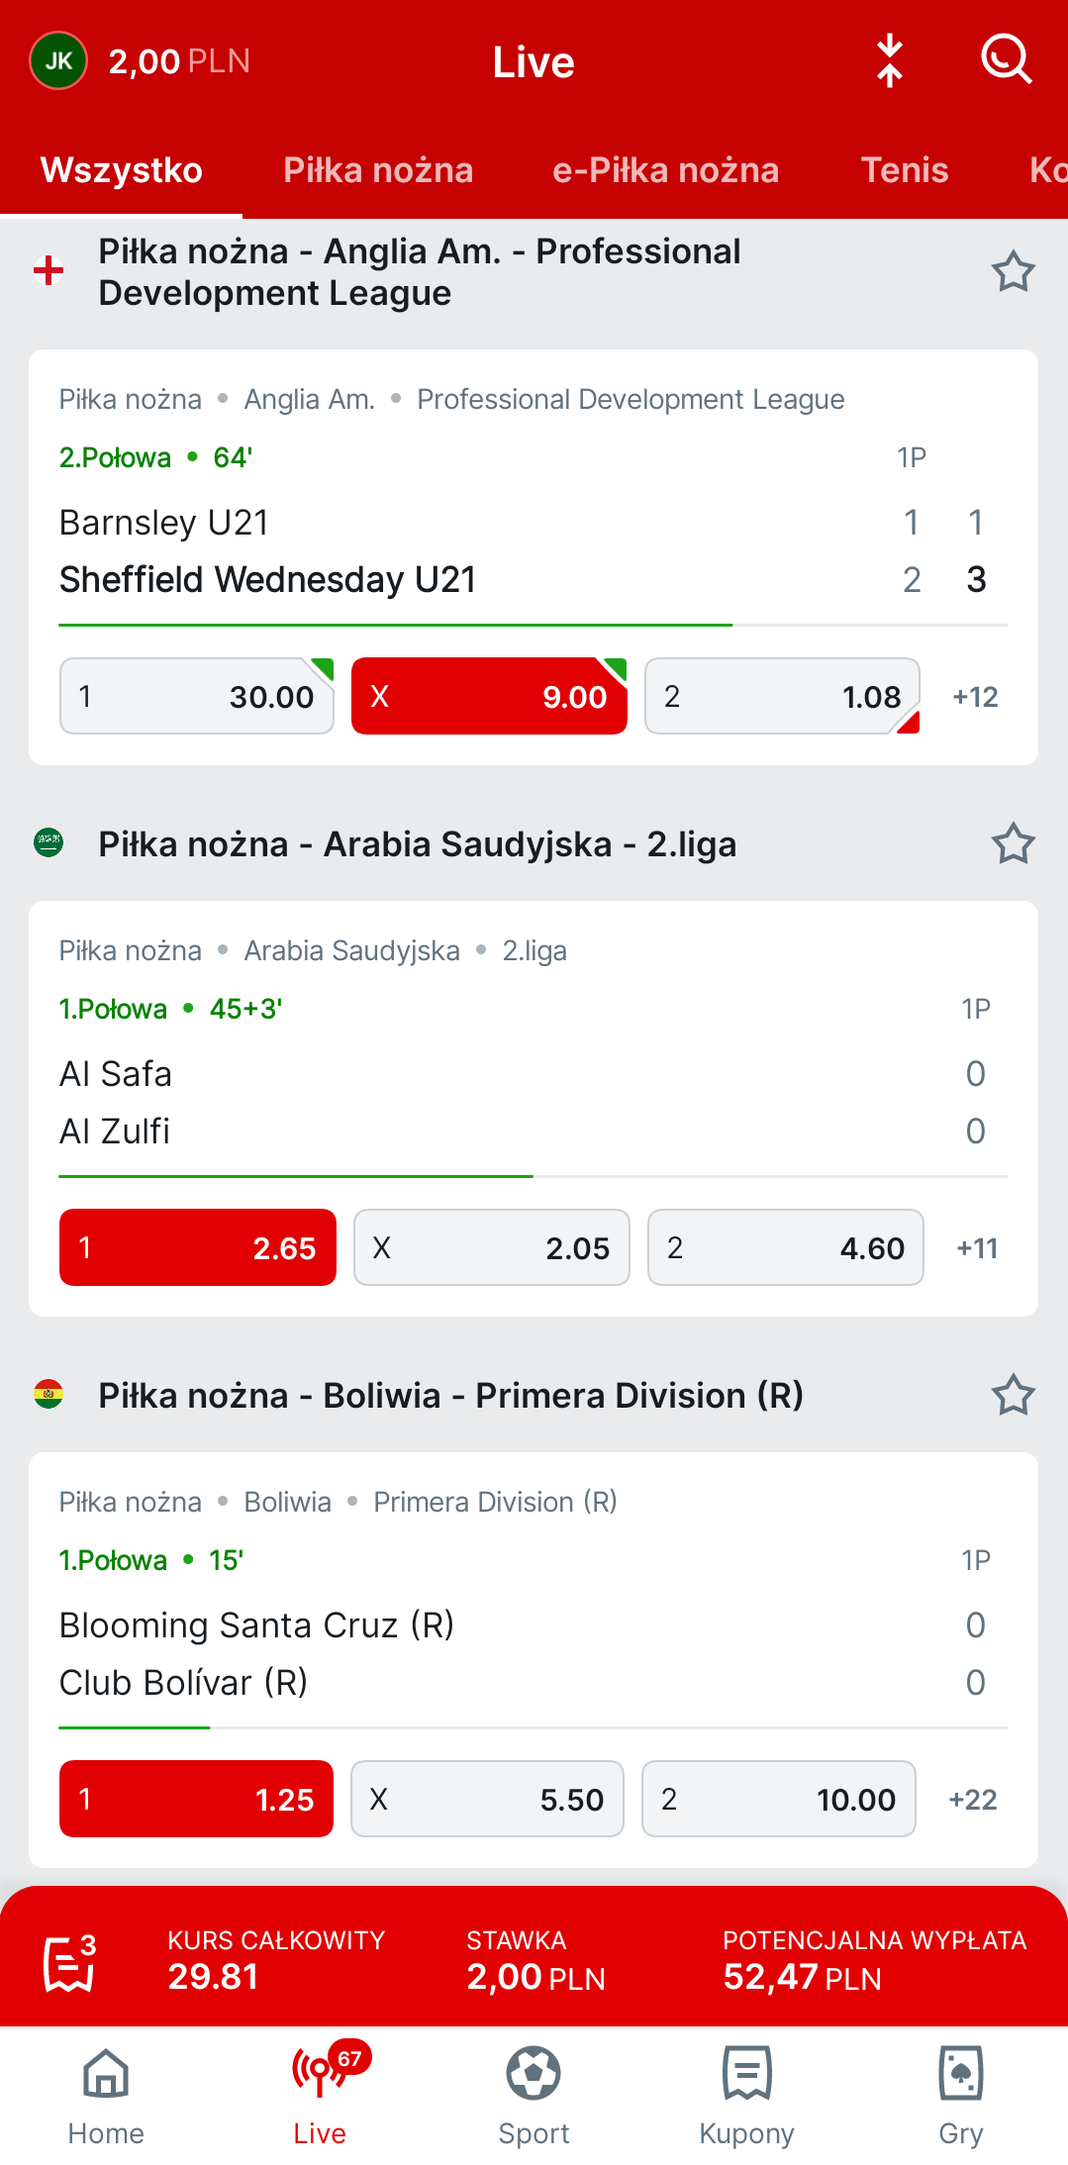Viewport: 1068px width, 2165px height.
Task: Favorite the Anglia Professional Development League star
Action: tap(1013, 271)
